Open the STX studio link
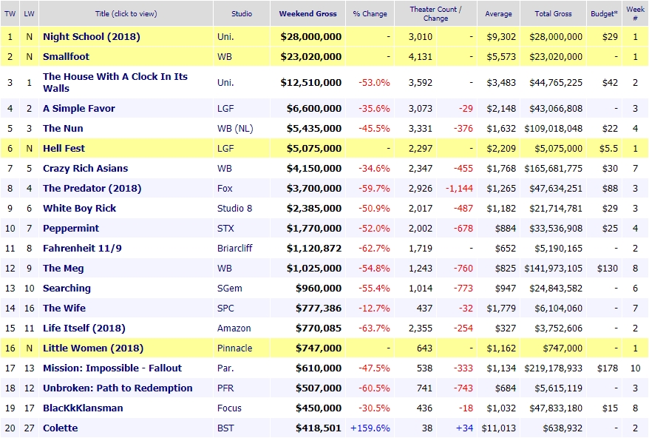 coord(225,229)
